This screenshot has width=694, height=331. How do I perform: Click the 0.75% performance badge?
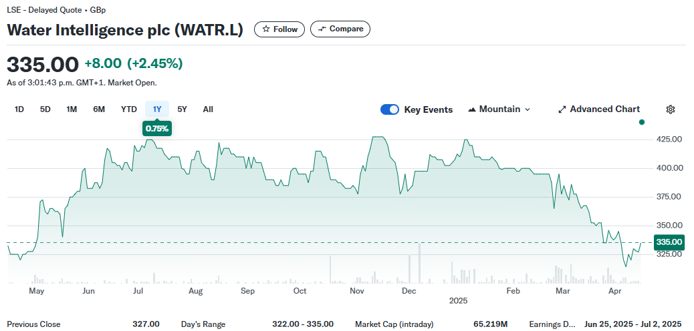[157, 129]
